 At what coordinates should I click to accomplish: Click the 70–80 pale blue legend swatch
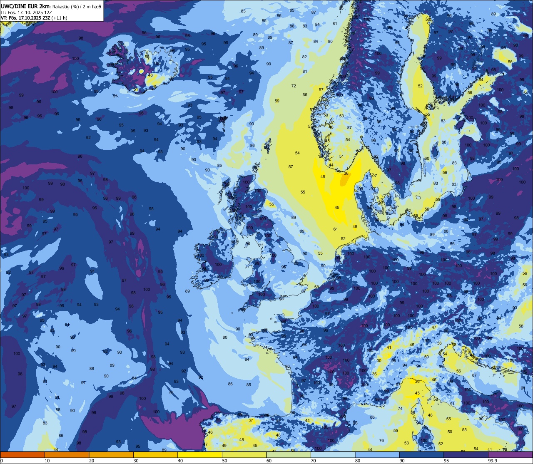pyautogui.click(x=333, y=454)
